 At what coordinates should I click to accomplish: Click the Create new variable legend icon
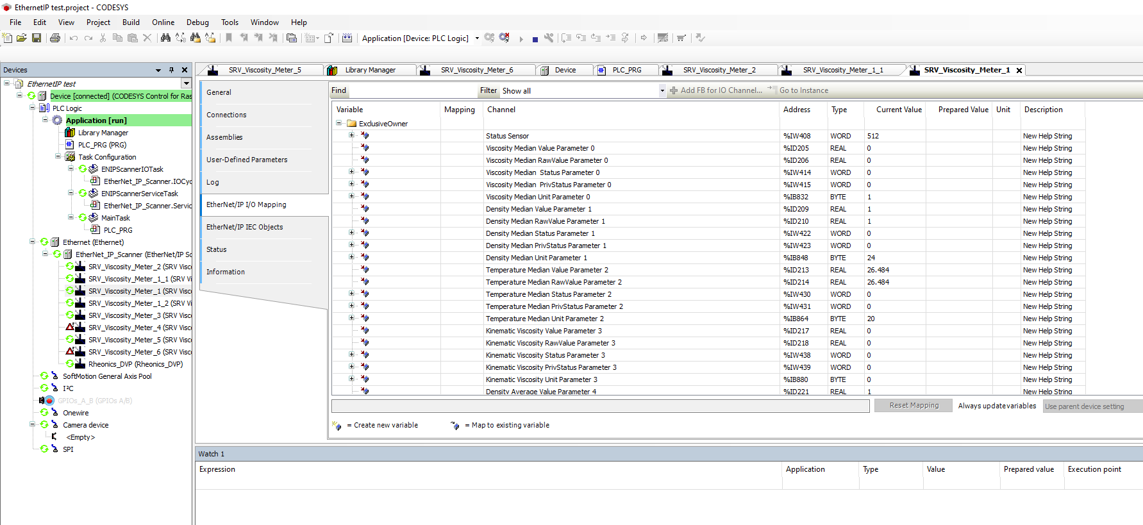pos(337,425)
